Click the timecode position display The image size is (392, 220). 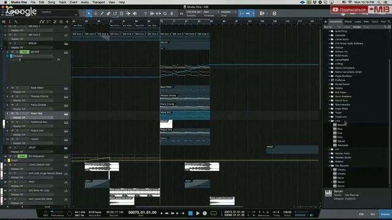click(x=142, y=212)
